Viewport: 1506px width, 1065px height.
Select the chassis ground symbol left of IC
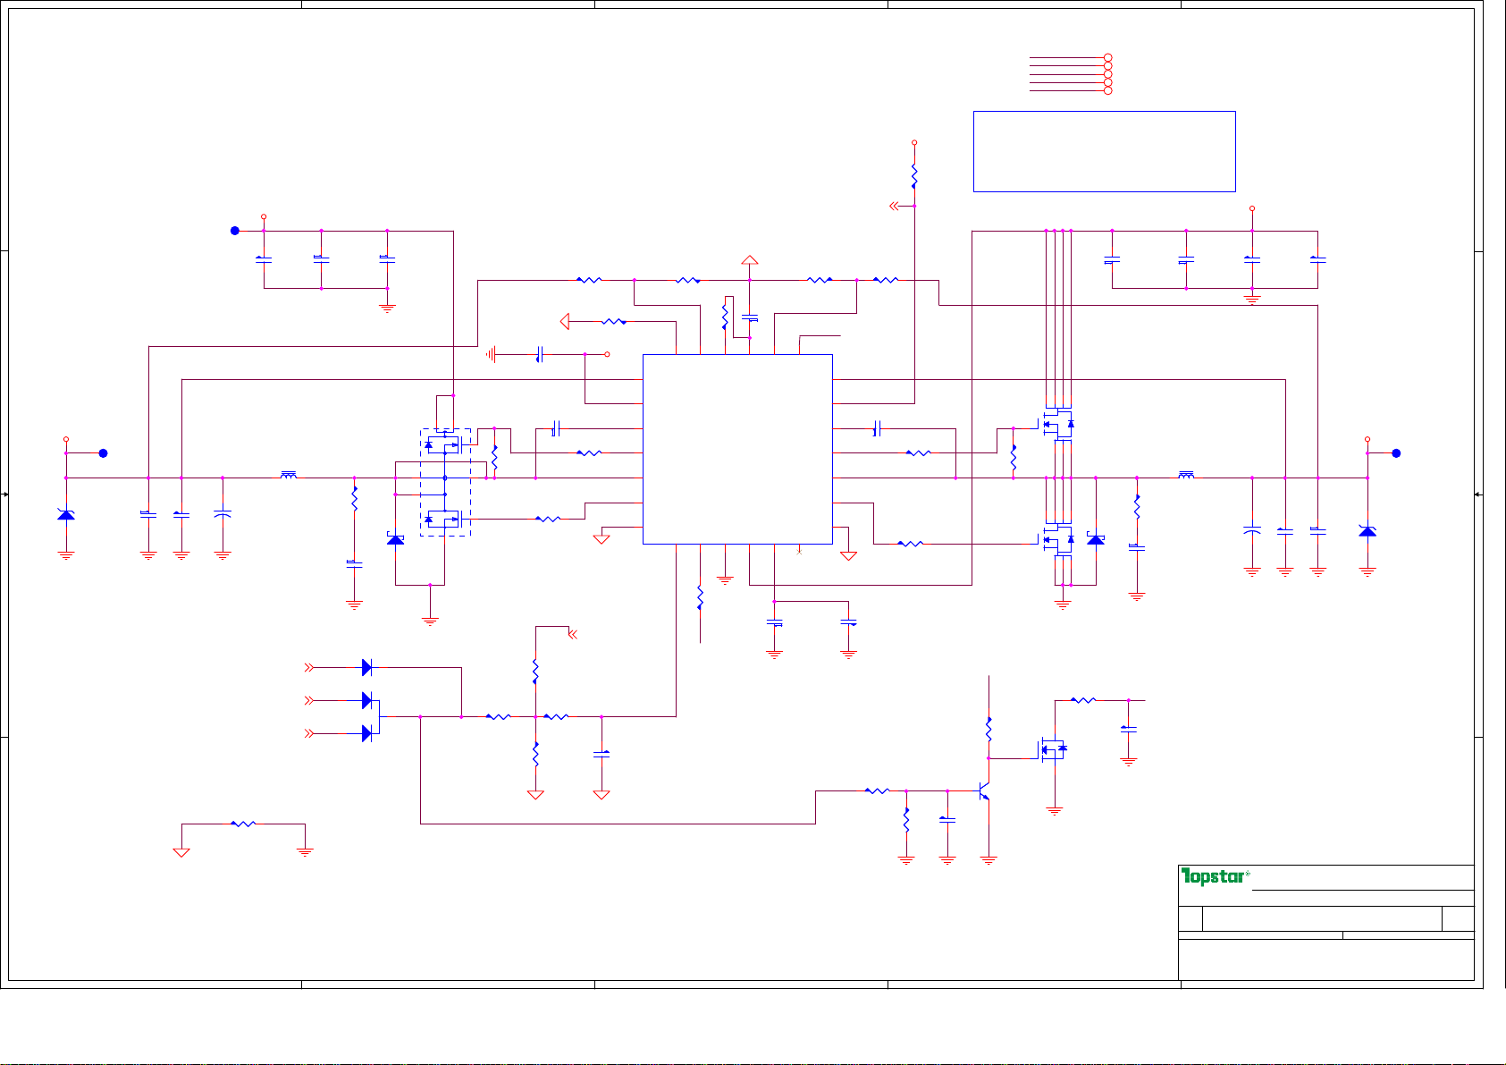point(491,355)
